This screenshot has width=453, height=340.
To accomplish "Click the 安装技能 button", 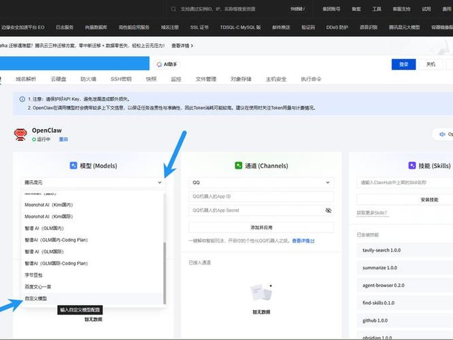I will (x=429, y=200).
